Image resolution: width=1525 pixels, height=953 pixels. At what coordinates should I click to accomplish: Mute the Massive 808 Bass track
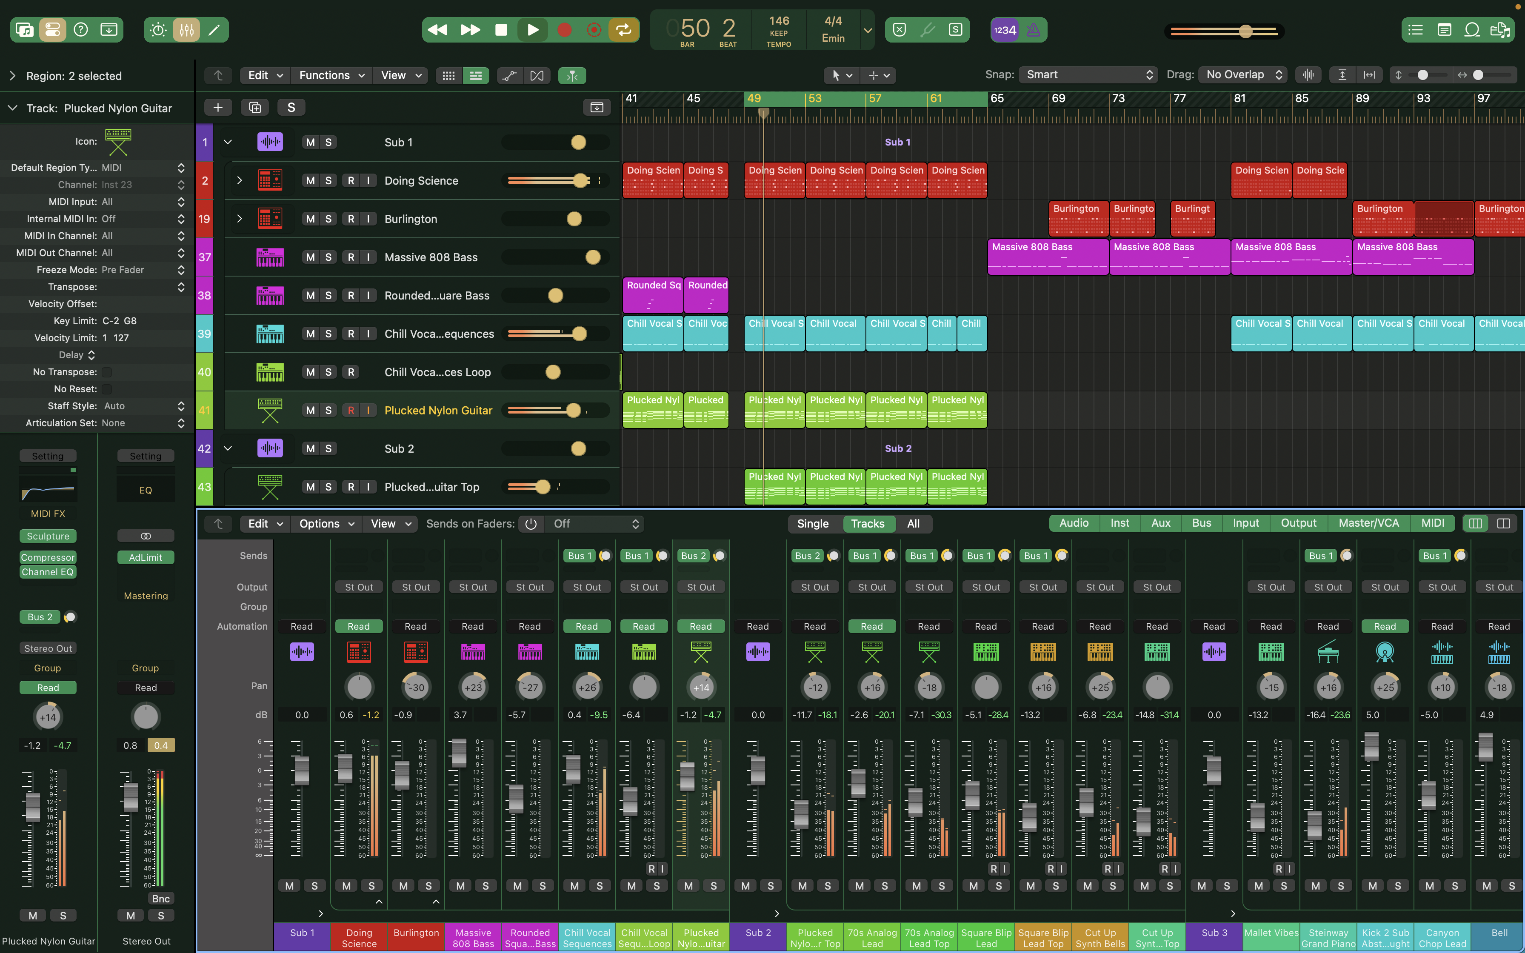click(x=310, y=257)
